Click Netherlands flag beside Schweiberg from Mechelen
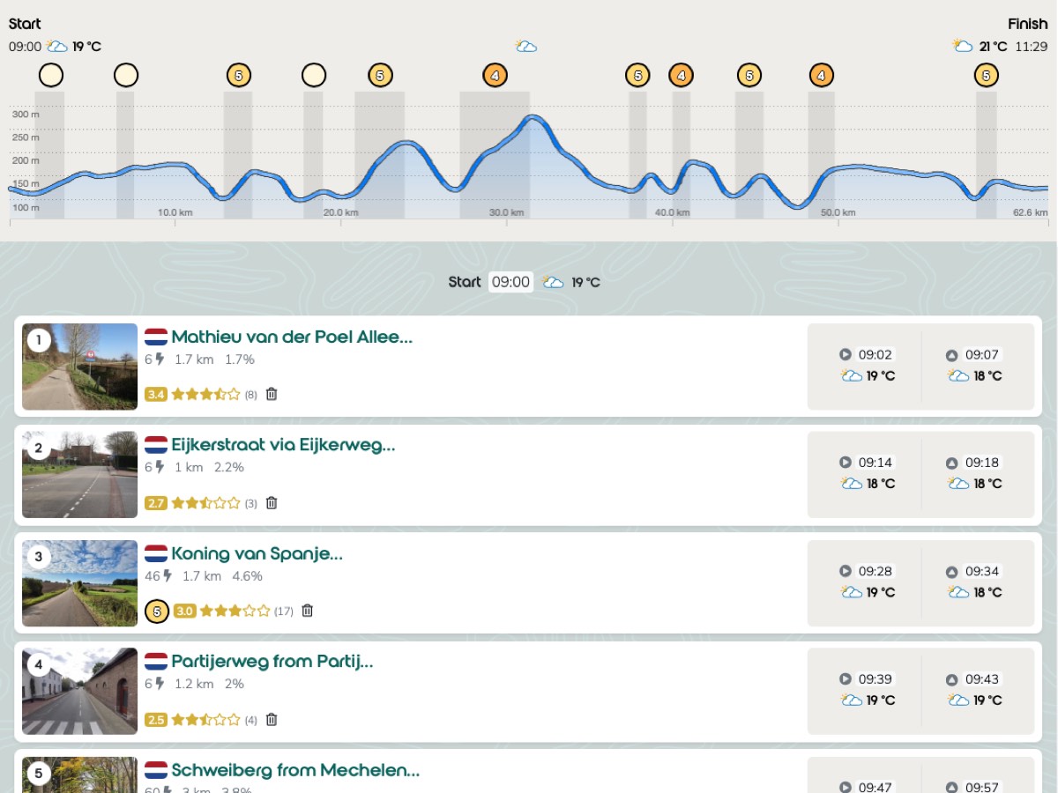 pos(156,770)
